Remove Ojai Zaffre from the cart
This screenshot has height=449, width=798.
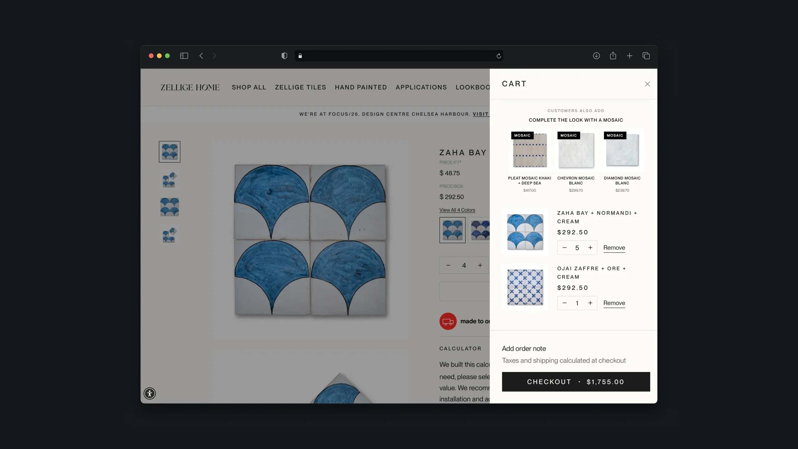[614, 303]
